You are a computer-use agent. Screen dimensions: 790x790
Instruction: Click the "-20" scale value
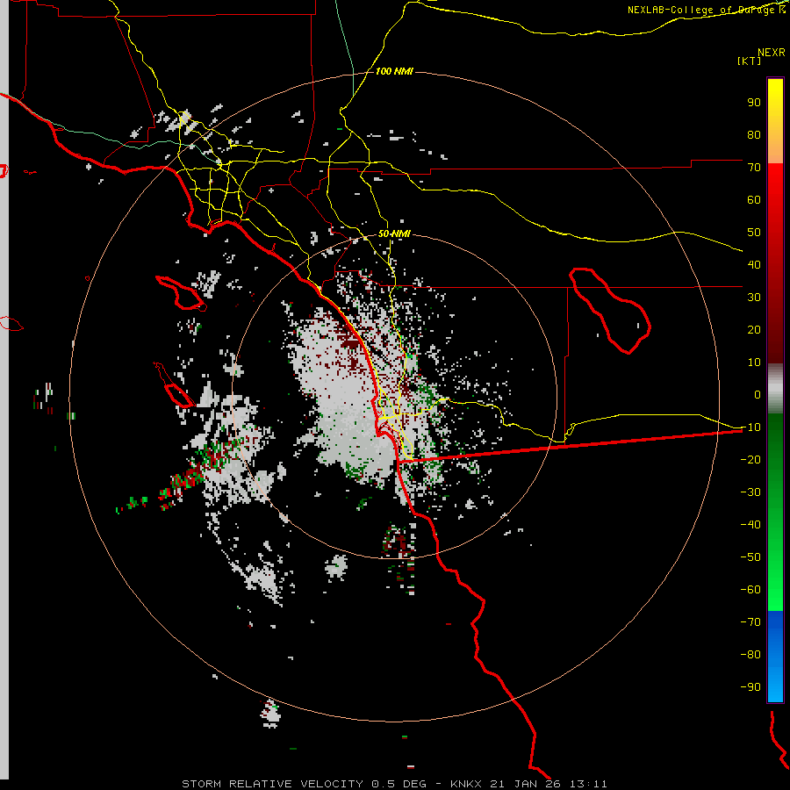click(750, 459)
